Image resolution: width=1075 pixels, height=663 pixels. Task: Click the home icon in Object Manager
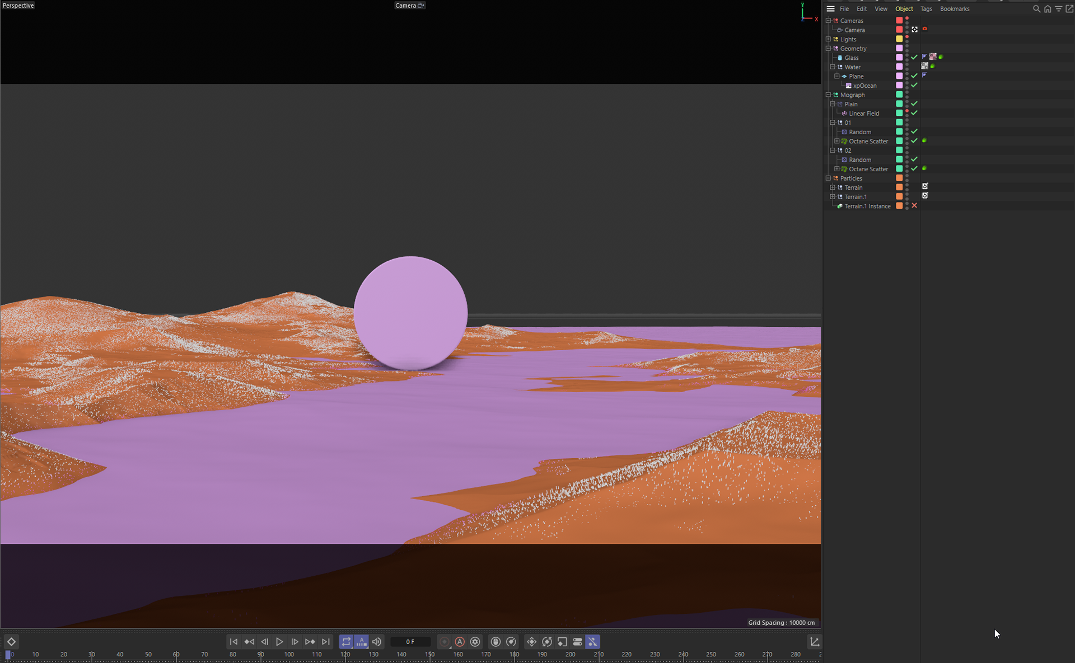[x=1048, y=9]
